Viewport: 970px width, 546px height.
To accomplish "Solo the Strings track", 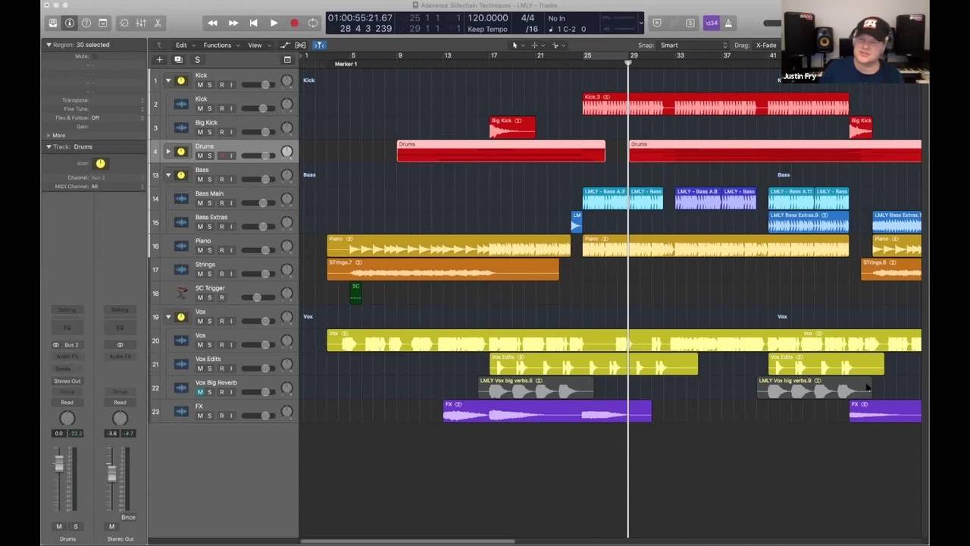I will point(210,274).
